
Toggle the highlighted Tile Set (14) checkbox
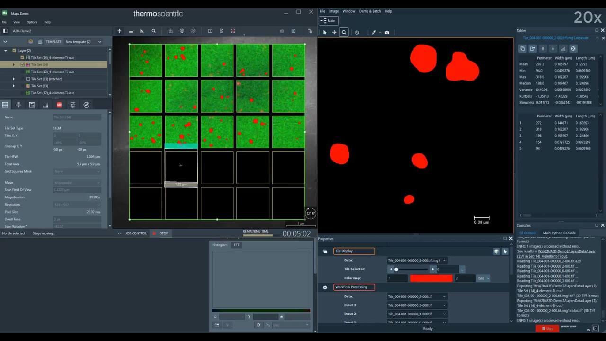[22, 65]
